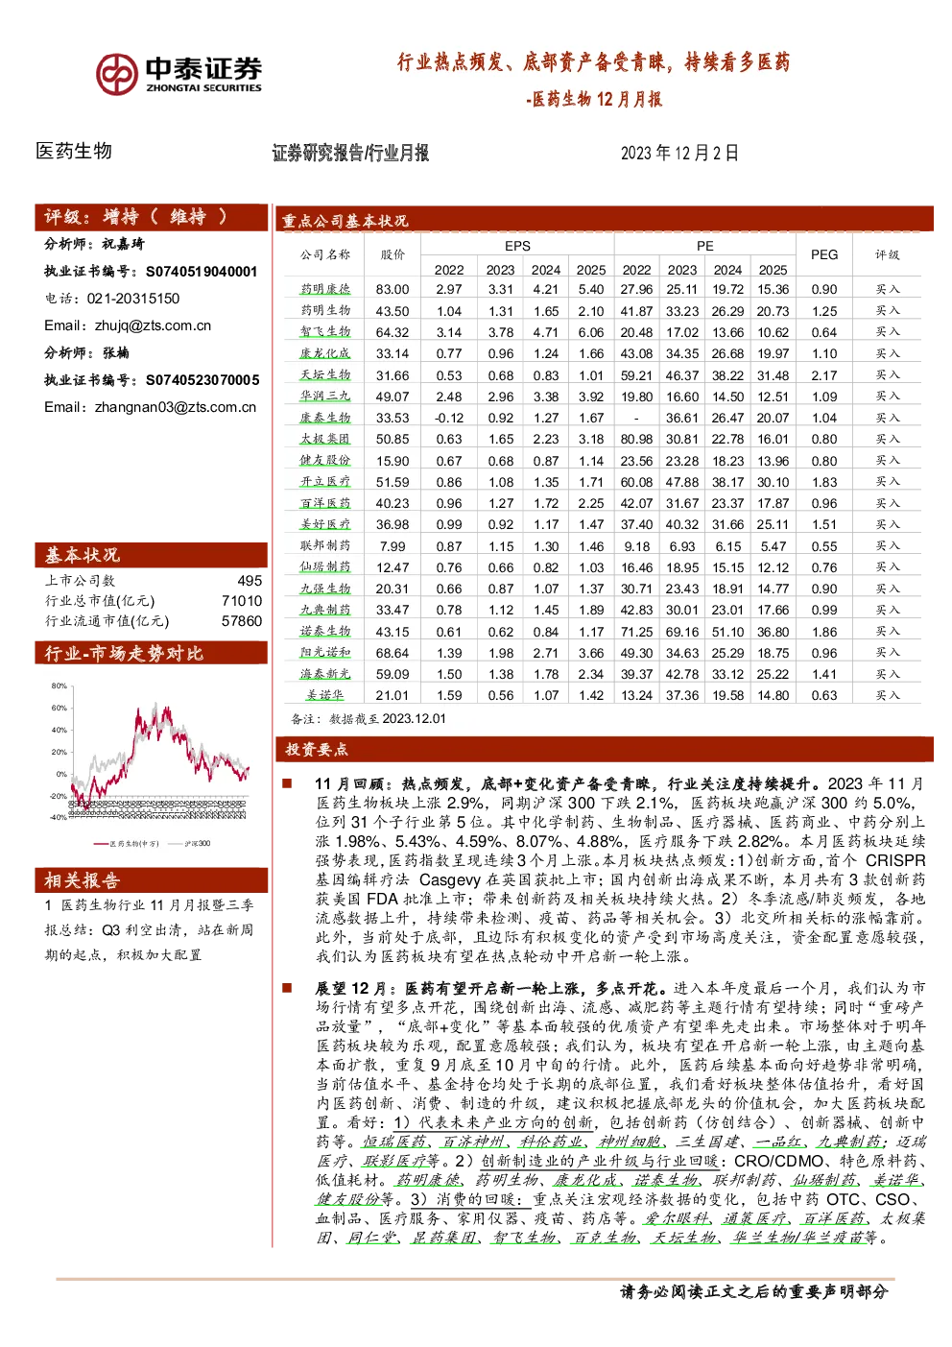Click the 九典制药 link in table

click(x=325, y=610)
